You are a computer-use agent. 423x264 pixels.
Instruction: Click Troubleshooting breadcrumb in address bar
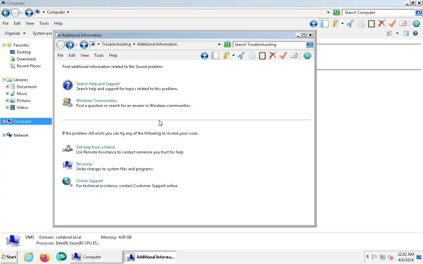coord(116,44)
